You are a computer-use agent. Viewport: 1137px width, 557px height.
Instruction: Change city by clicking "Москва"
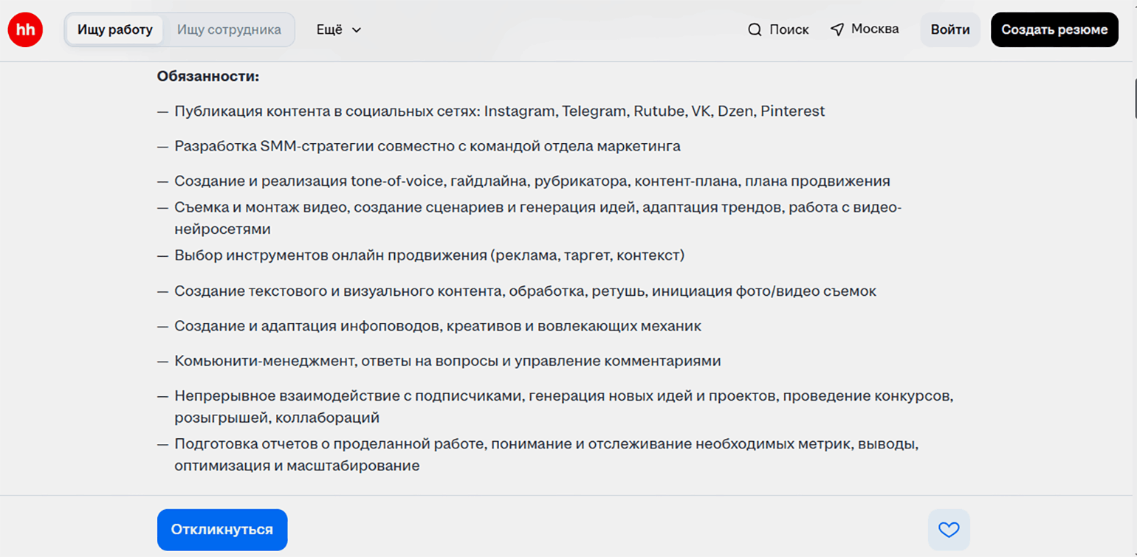pos(875,30)
